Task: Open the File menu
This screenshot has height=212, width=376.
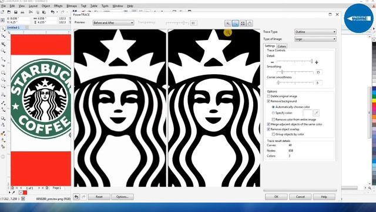Action: (x=4, y=6)
